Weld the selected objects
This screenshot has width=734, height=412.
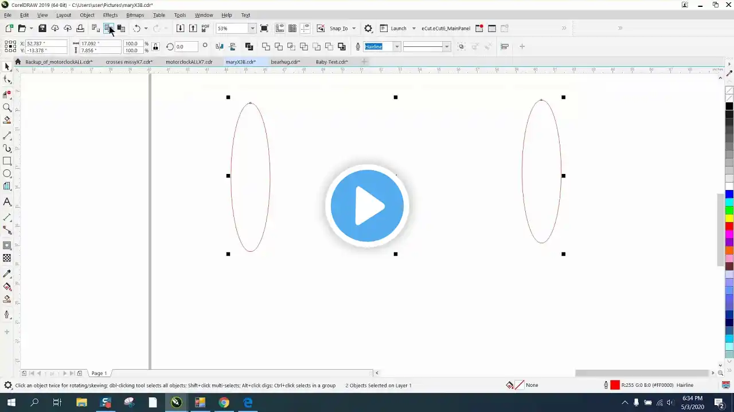point(266,46)
